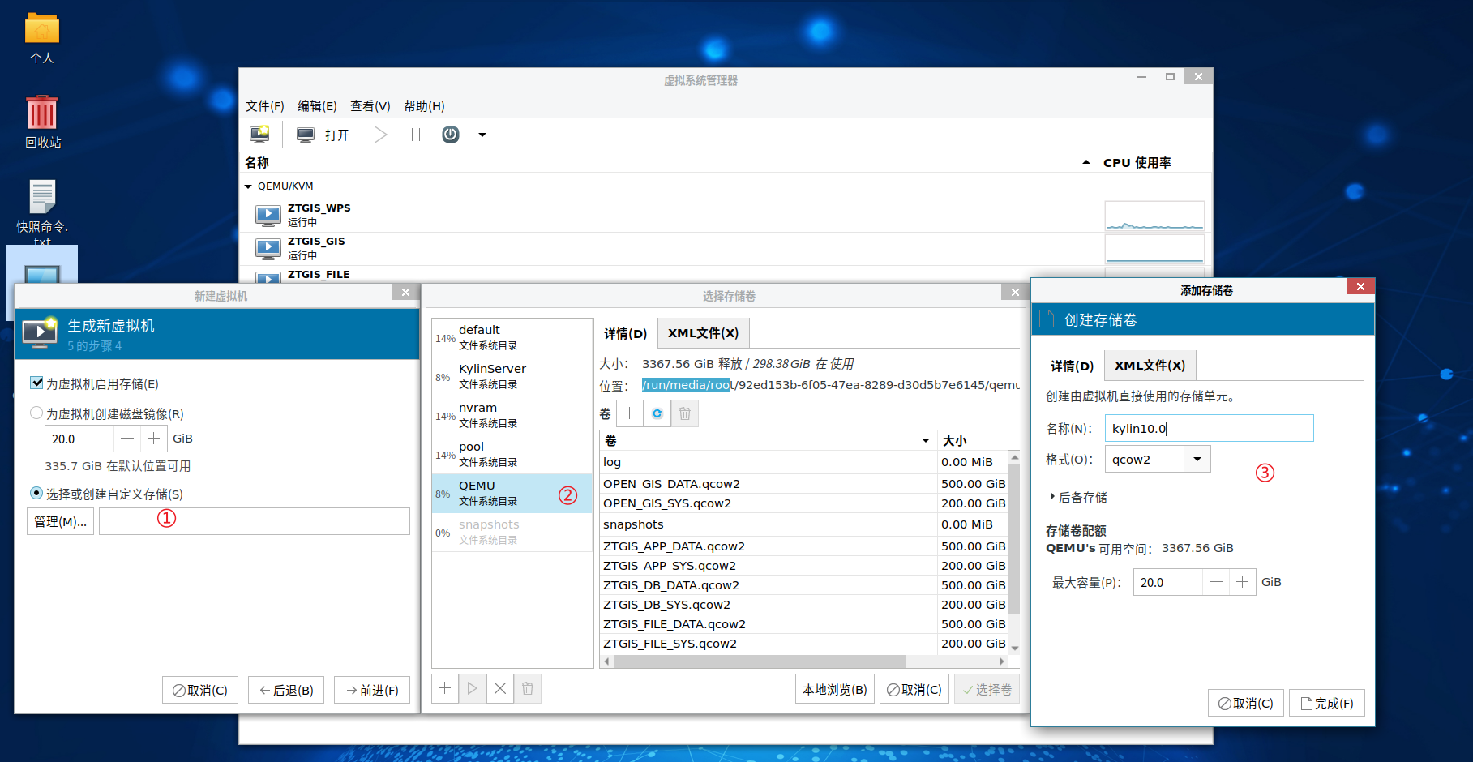Select the snapshots pool in the list

(x=489, y=530)
